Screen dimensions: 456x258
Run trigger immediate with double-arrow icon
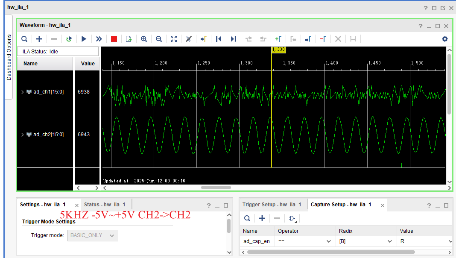99,39
